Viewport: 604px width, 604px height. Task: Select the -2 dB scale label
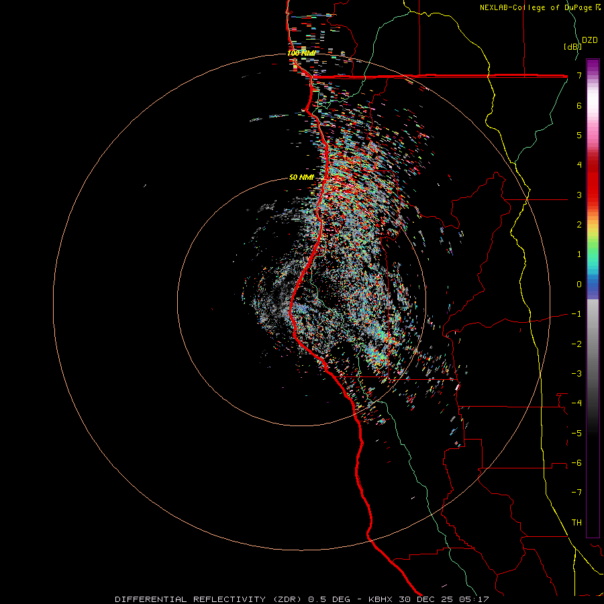(x=576, y=344)
